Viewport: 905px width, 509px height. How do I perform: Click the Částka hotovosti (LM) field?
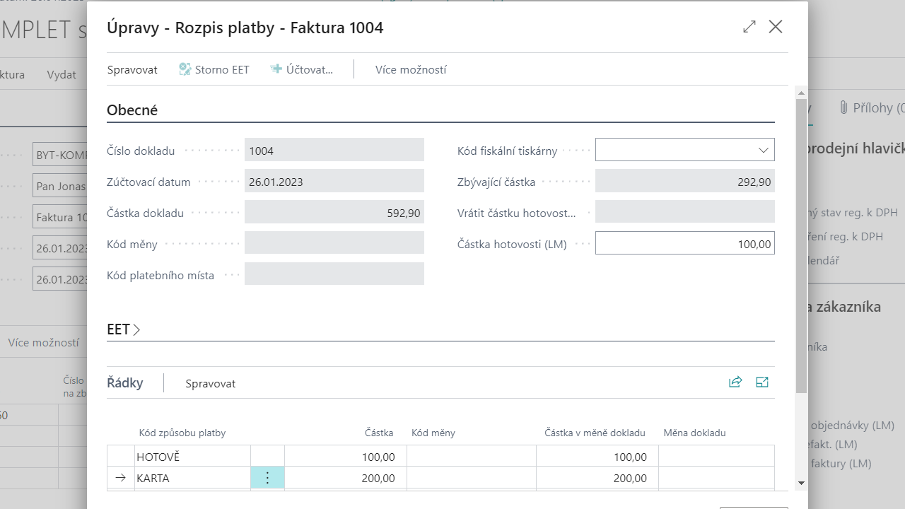[x=684, y=243]
